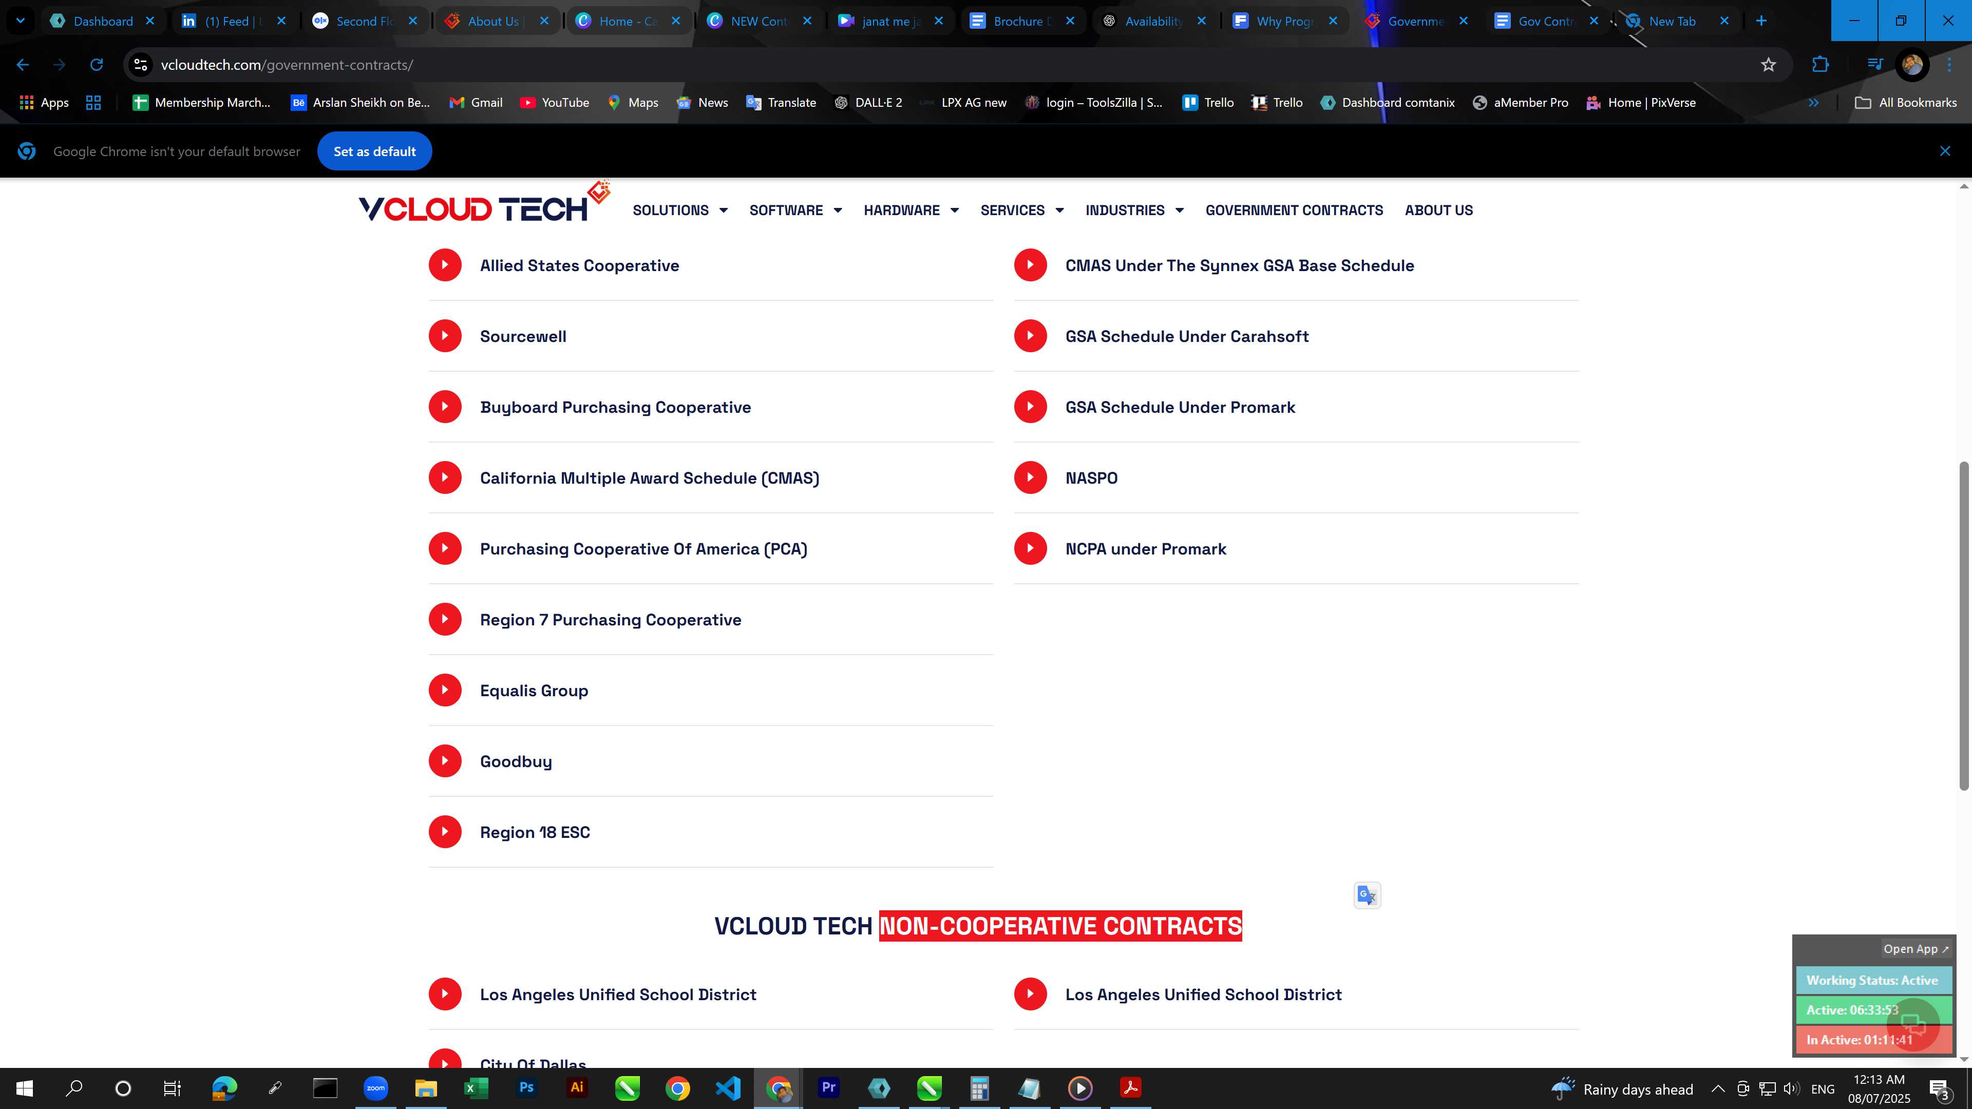Show hidden system tray icons chevron
Image resolution: width=1972 pixels, height=1109 pixels.
[x=1717, y=1088]
